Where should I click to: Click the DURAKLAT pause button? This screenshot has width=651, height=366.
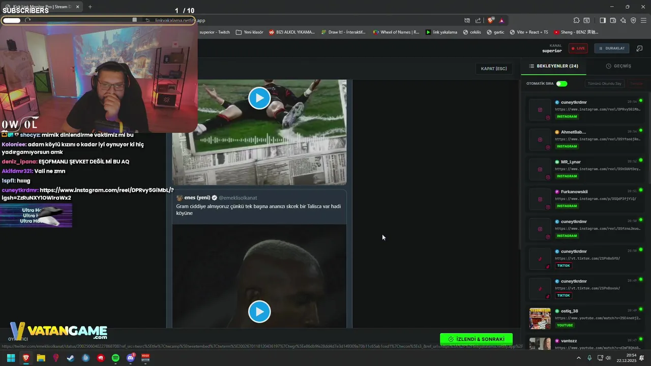click(x=612, y=48)
